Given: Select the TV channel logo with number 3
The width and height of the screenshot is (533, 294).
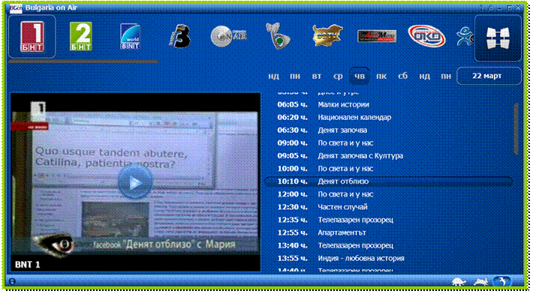Looking at the screenshot, I should click(x=179, y=36).
